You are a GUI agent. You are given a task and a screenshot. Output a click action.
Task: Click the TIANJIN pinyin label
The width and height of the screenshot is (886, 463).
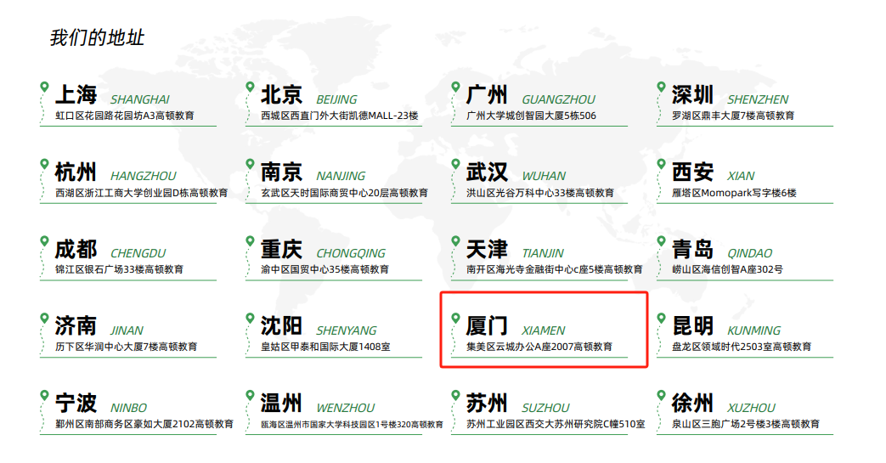click(x=543, y=253)
